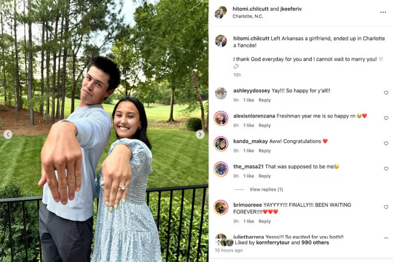393x262 pixels.
Task: Toggle like on the_masa21's comment
Action: (386, 169)
